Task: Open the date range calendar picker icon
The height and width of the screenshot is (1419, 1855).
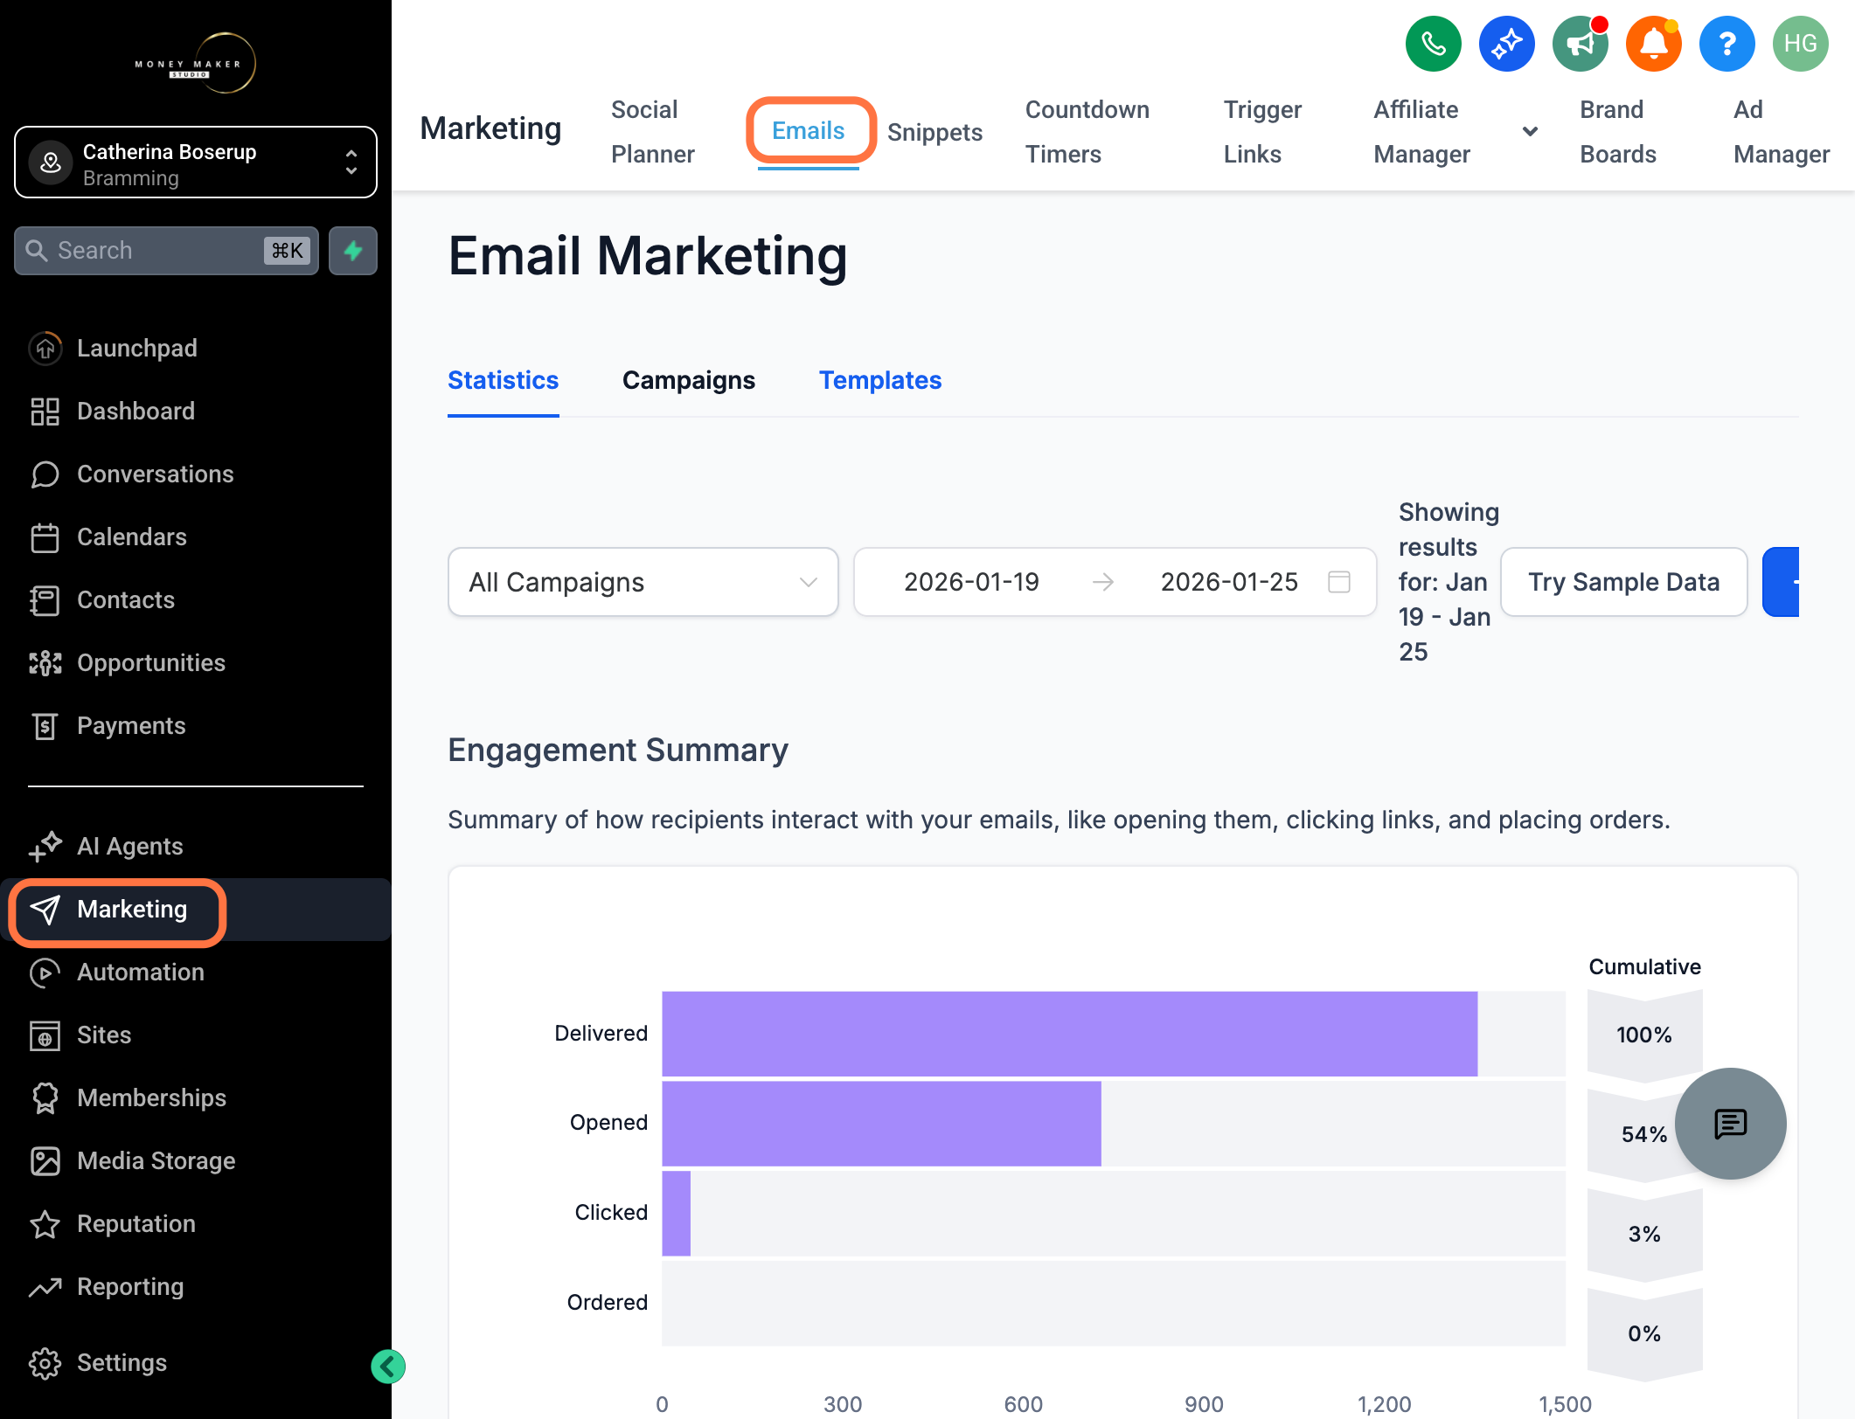Action: point(1338,582)
